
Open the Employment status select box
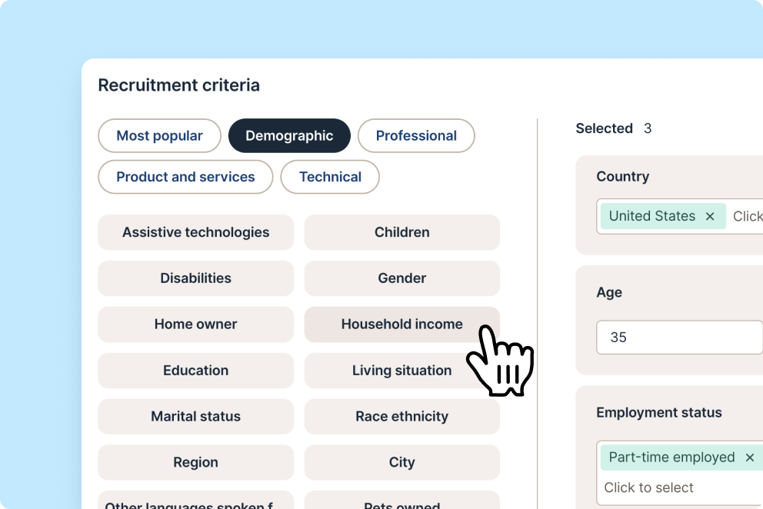679,473
